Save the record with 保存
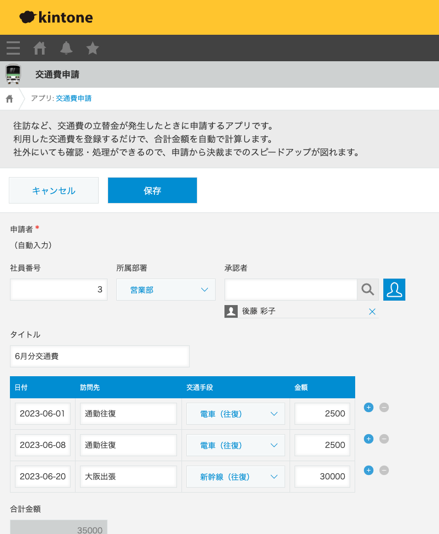This screenshot has height=534, width=439. tap(152, 190)
